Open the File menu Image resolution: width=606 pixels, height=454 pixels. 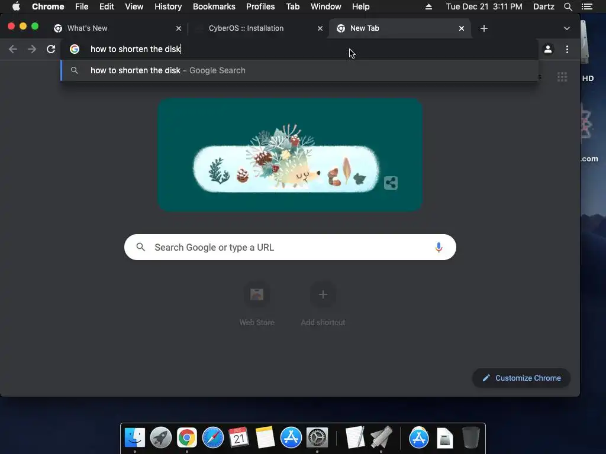(x=82, y=7)
